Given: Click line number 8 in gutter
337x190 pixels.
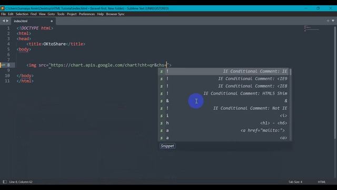Looking at the screenshot, I should pyautogui.click(x=8, y=65).
